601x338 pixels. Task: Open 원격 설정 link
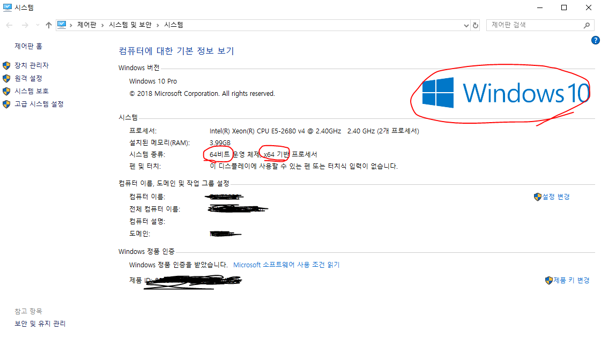coord(28,78)
